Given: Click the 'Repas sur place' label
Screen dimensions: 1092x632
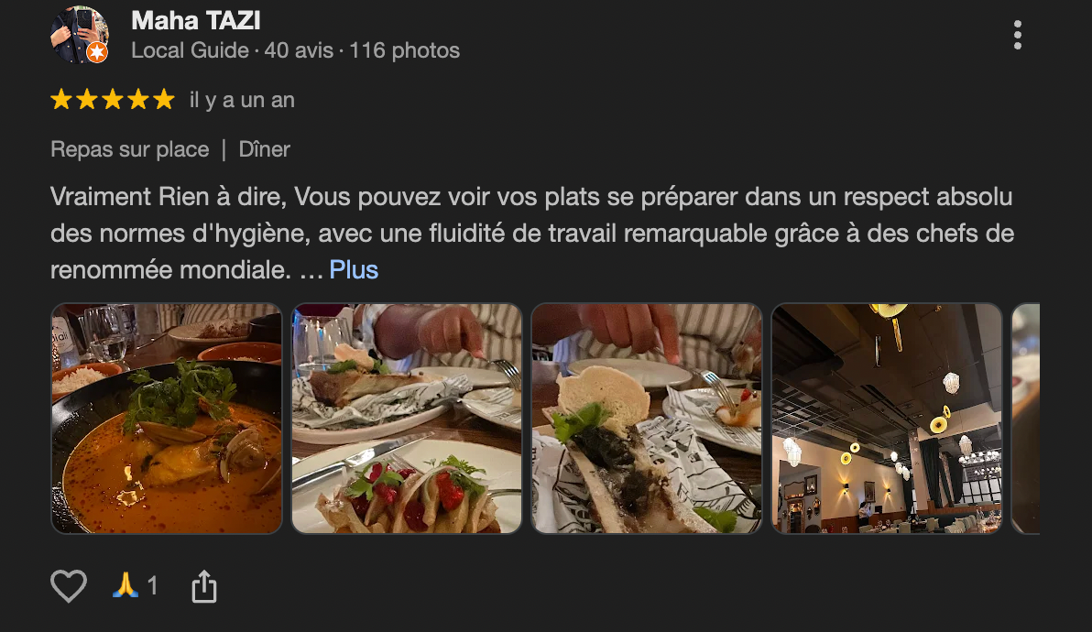Looking at the screenshot, I should coord(129,149).
